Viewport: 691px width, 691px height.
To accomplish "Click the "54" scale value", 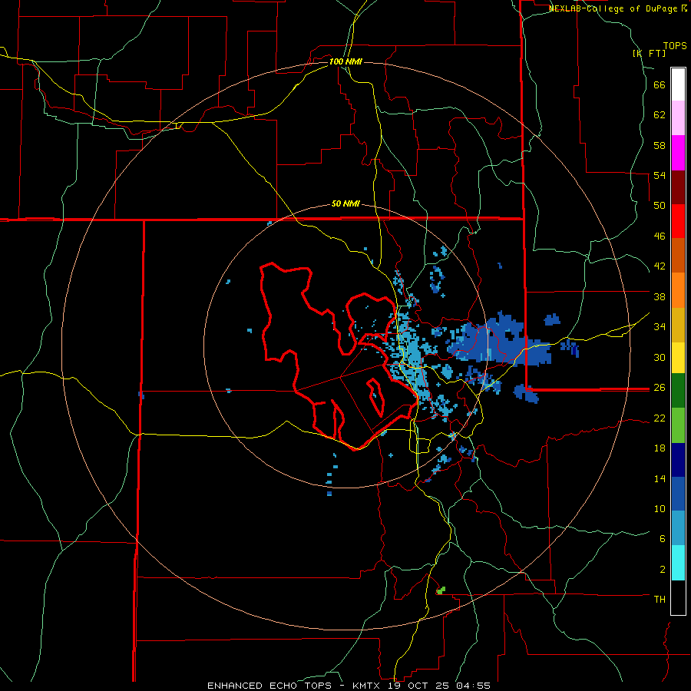I will tap(660, 175).
